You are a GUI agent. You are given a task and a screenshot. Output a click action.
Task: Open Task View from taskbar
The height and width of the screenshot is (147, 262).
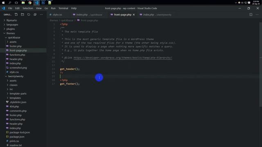pyautogui.click(x=16, y=3)
